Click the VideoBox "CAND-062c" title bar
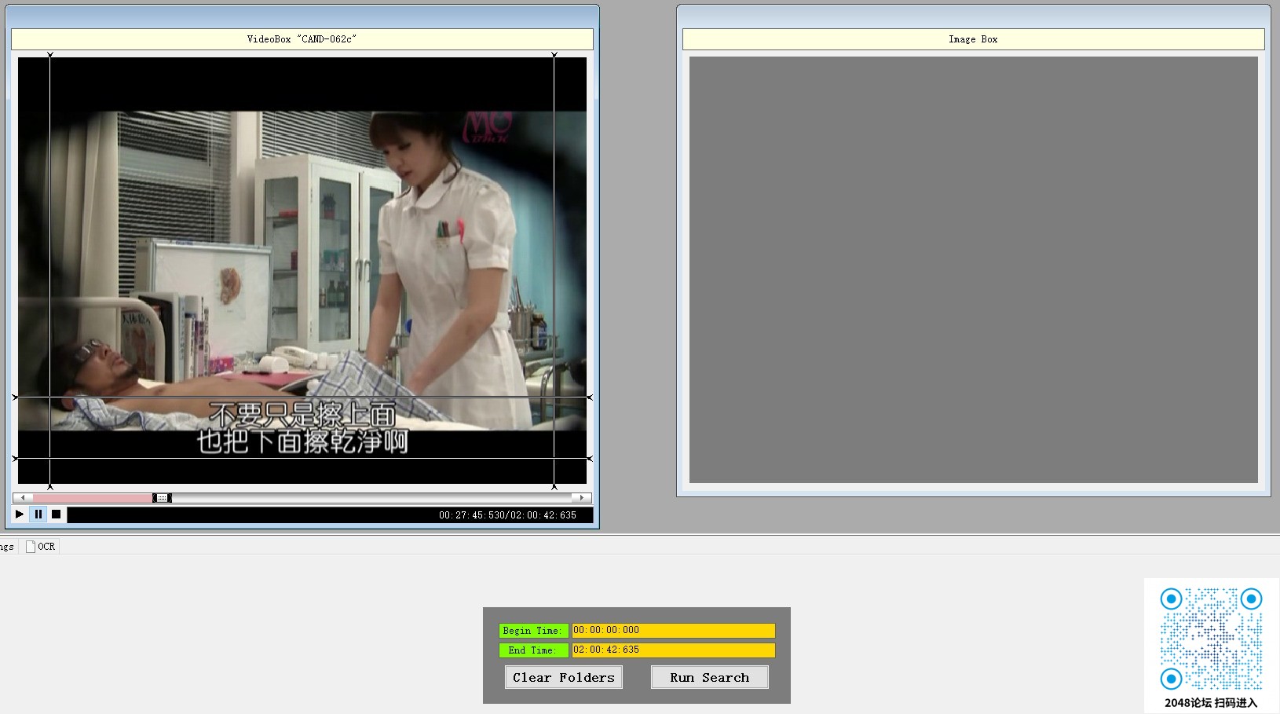 pos(302,39)
